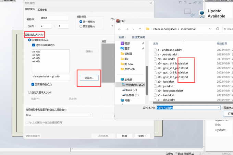Open the 组织 menu
The width and height of the screenshot is (233, 155).
(x=122, y=37)
